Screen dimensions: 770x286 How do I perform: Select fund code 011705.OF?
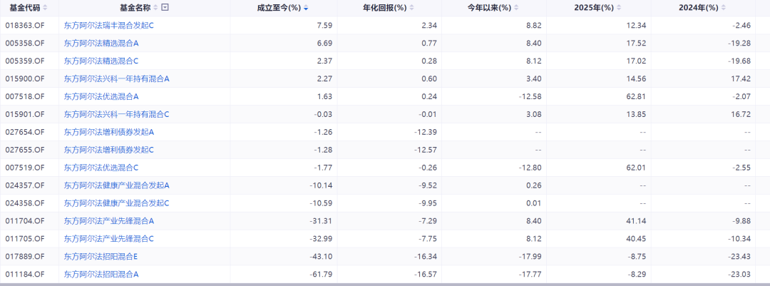pyautogui.click(x=25, y=239)
